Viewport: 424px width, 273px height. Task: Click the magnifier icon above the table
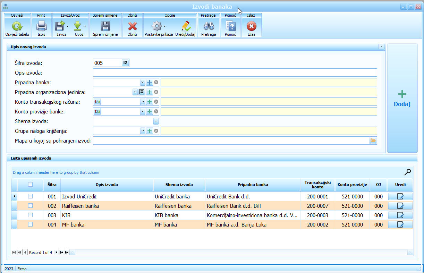(407, 172)
